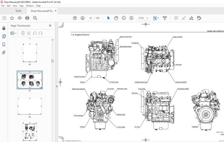Select the engine diagrams thumbnail below 46
The width and height of the screenshot is (224, 142).
pos(30,131)
